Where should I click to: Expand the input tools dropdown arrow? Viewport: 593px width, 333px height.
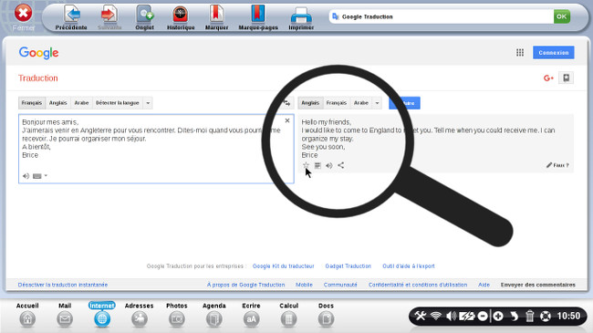(46, 175)
